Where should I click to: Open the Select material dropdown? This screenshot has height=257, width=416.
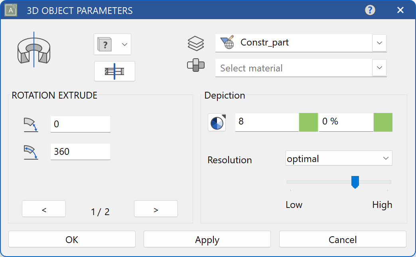coord(379,68)
